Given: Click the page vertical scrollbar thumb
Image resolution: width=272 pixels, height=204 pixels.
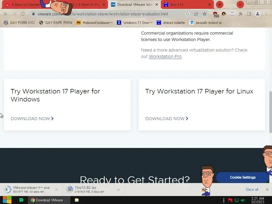Looking at the screenshot, I should tap(270, 112).
